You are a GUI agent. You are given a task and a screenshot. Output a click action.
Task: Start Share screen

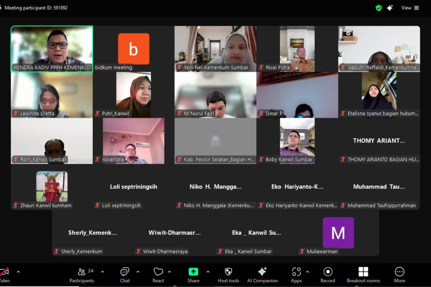(x=193, y=274)
